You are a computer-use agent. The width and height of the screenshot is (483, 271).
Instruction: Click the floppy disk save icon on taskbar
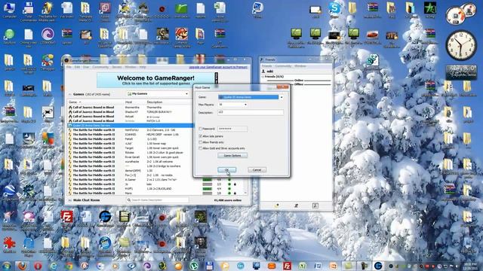click(210, 266)
